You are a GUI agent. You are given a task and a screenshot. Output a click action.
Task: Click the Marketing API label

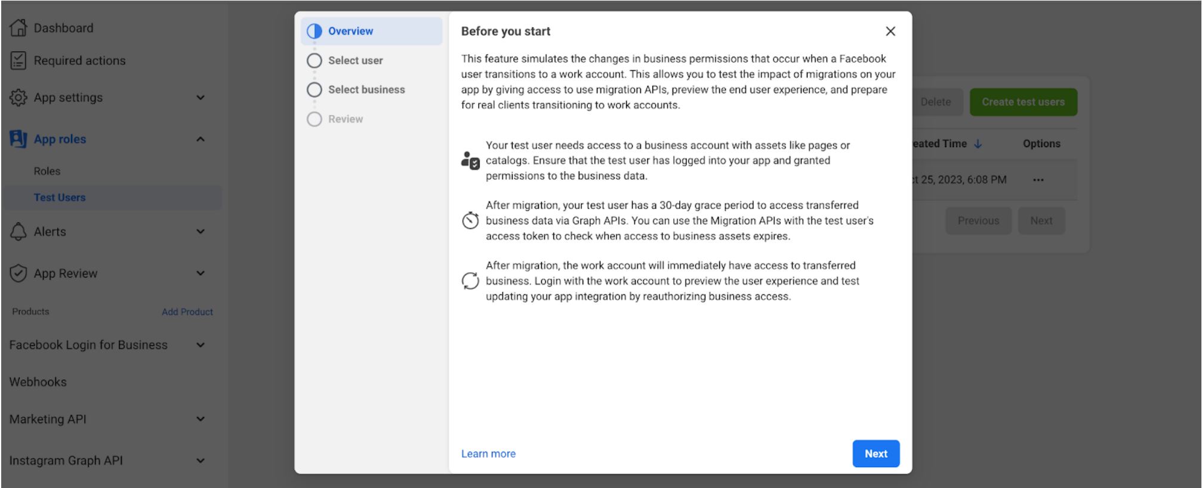pos(48,419)
